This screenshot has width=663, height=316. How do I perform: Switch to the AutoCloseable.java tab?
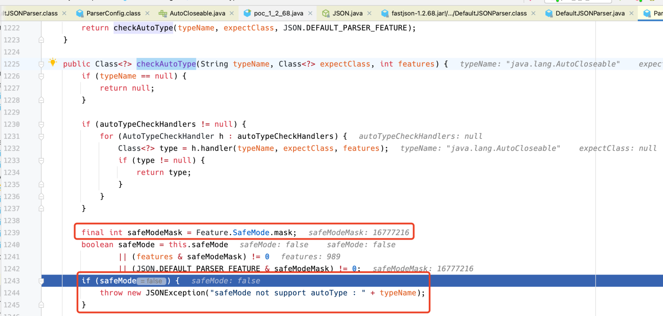click(x=197, y=13)
